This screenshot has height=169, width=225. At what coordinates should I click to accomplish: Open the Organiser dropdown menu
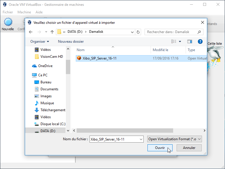coord(40,42)
